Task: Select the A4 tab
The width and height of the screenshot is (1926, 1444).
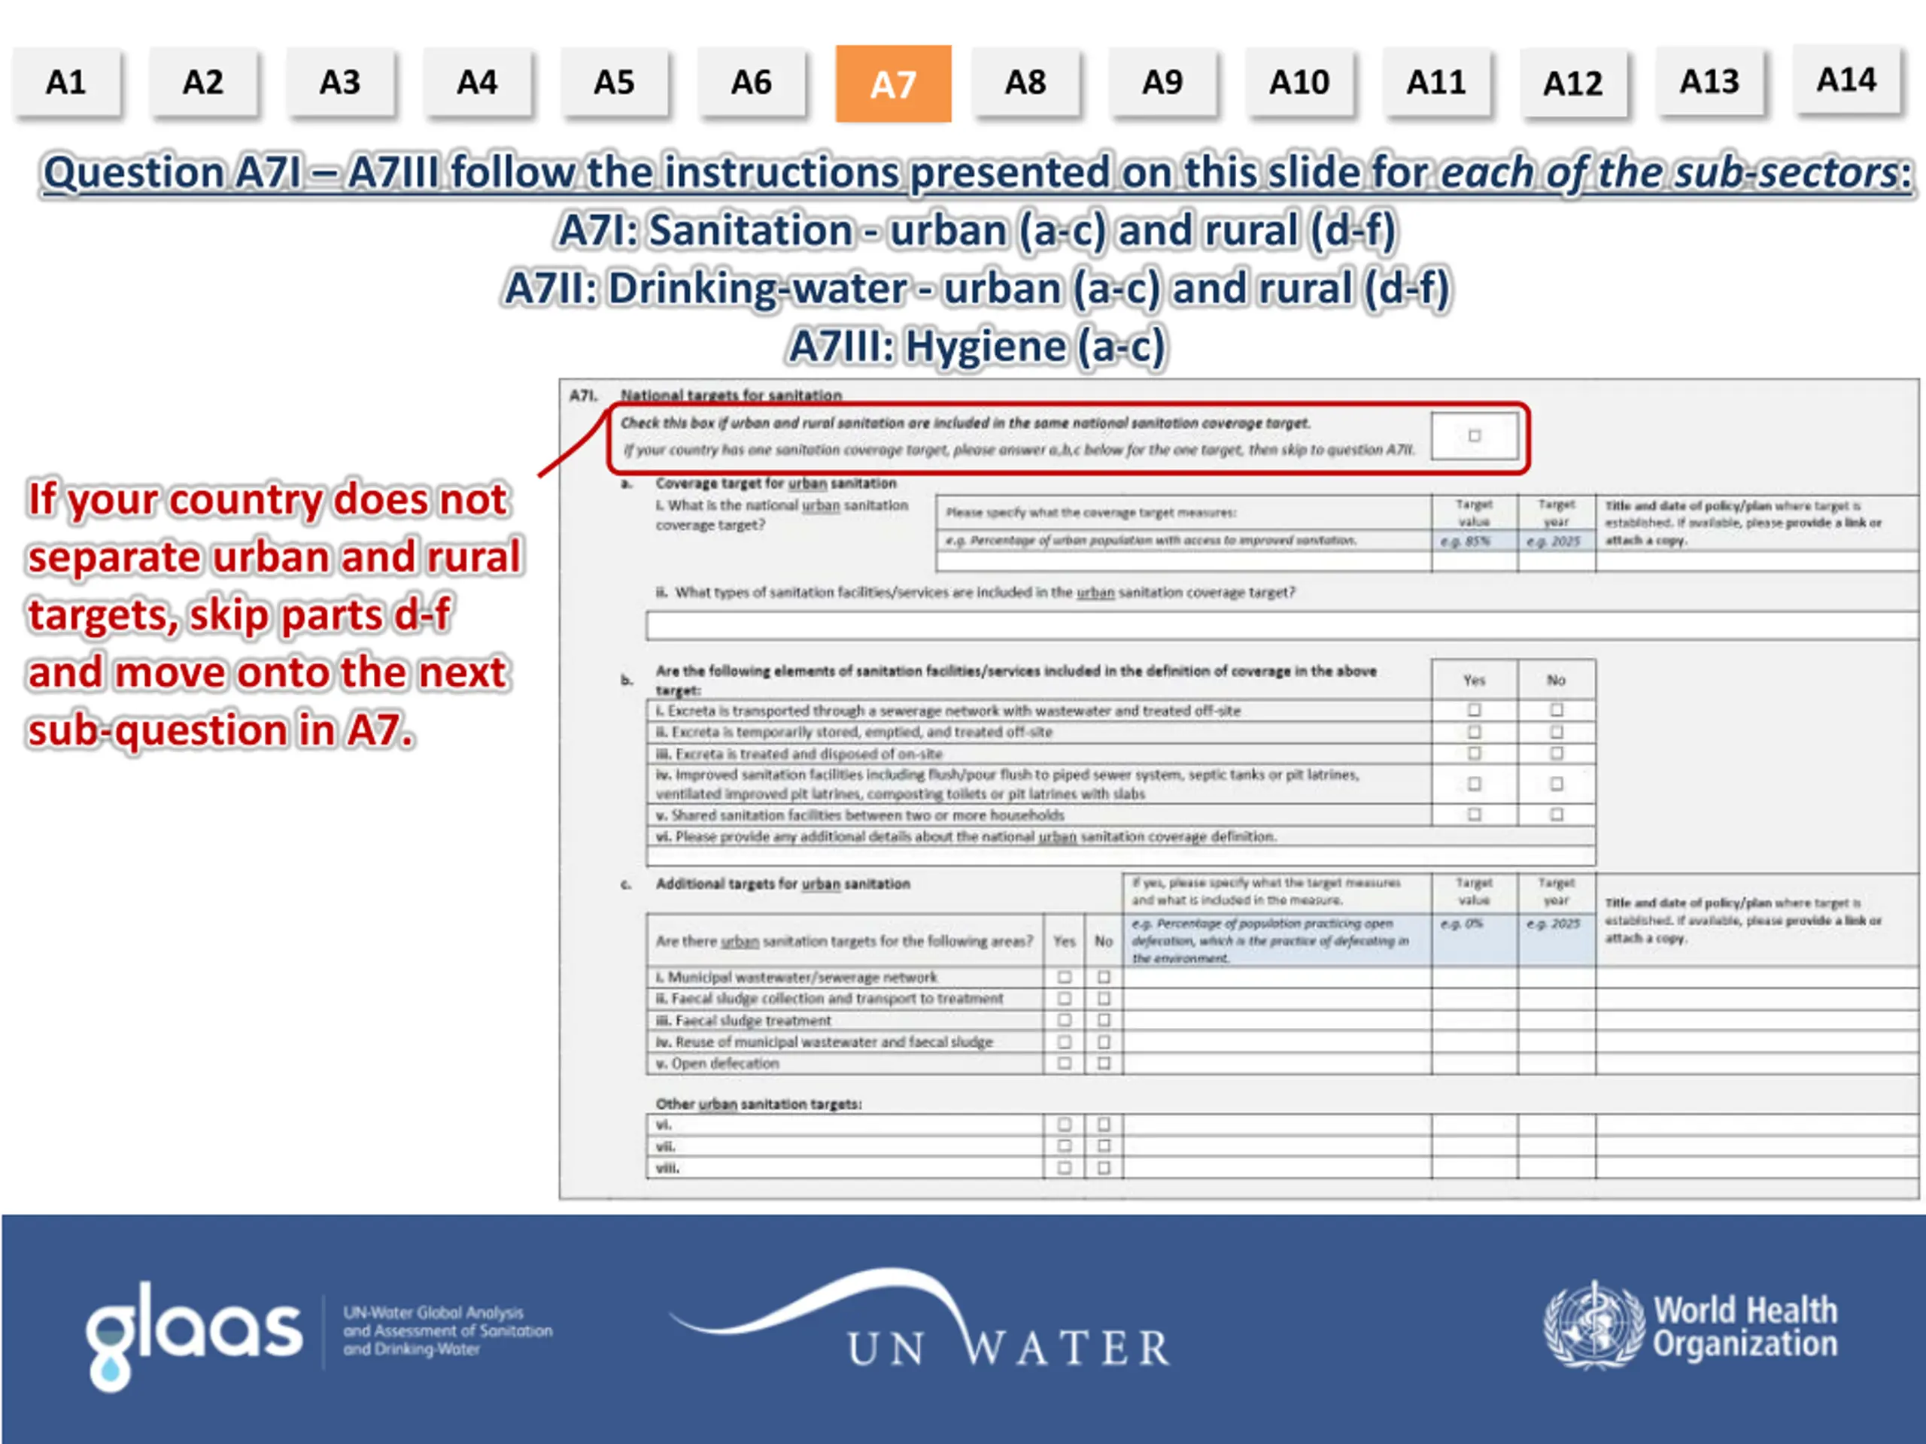Action: (x=477, y=83)
